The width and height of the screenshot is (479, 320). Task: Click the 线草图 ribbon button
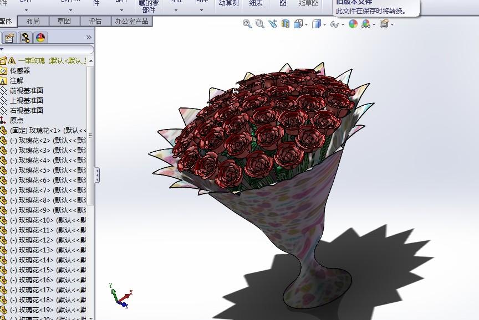point(308,4)
